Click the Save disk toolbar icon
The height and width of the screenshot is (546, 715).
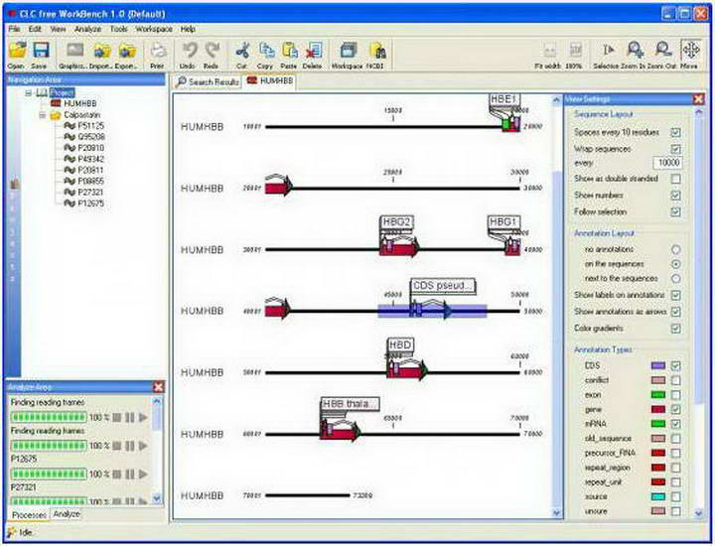tap(40, 51)
